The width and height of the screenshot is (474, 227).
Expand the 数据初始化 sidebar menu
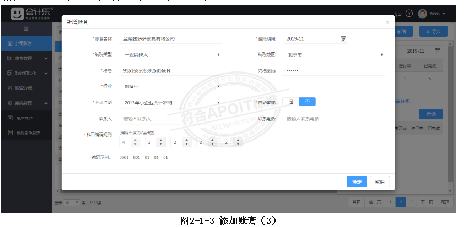[26, 73]
